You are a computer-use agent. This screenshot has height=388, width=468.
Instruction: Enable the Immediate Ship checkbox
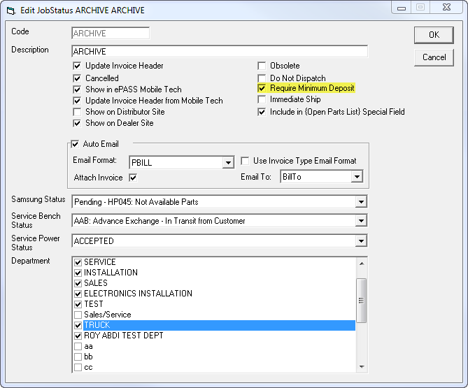point(262,99)
